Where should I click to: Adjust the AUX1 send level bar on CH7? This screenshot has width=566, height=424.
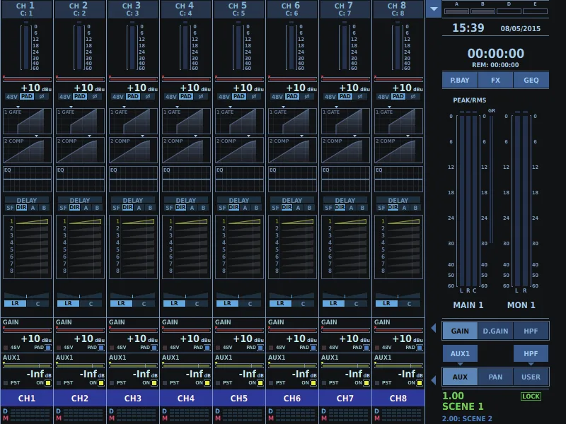click(345, 365)
